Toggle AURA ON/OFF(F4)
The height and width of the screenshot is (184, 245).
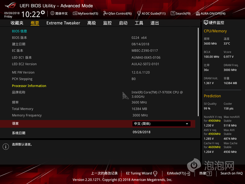coord(210,13)
